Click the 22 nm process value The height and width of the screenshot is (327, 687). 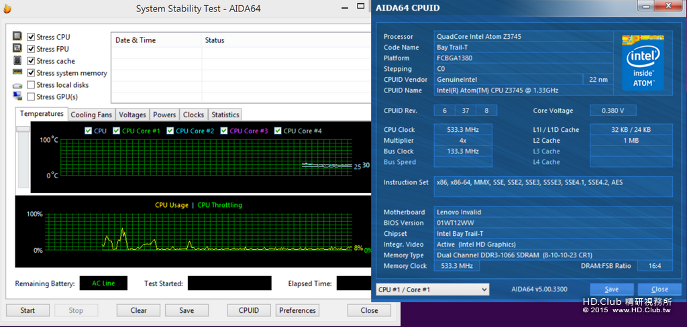pos(598,79)
